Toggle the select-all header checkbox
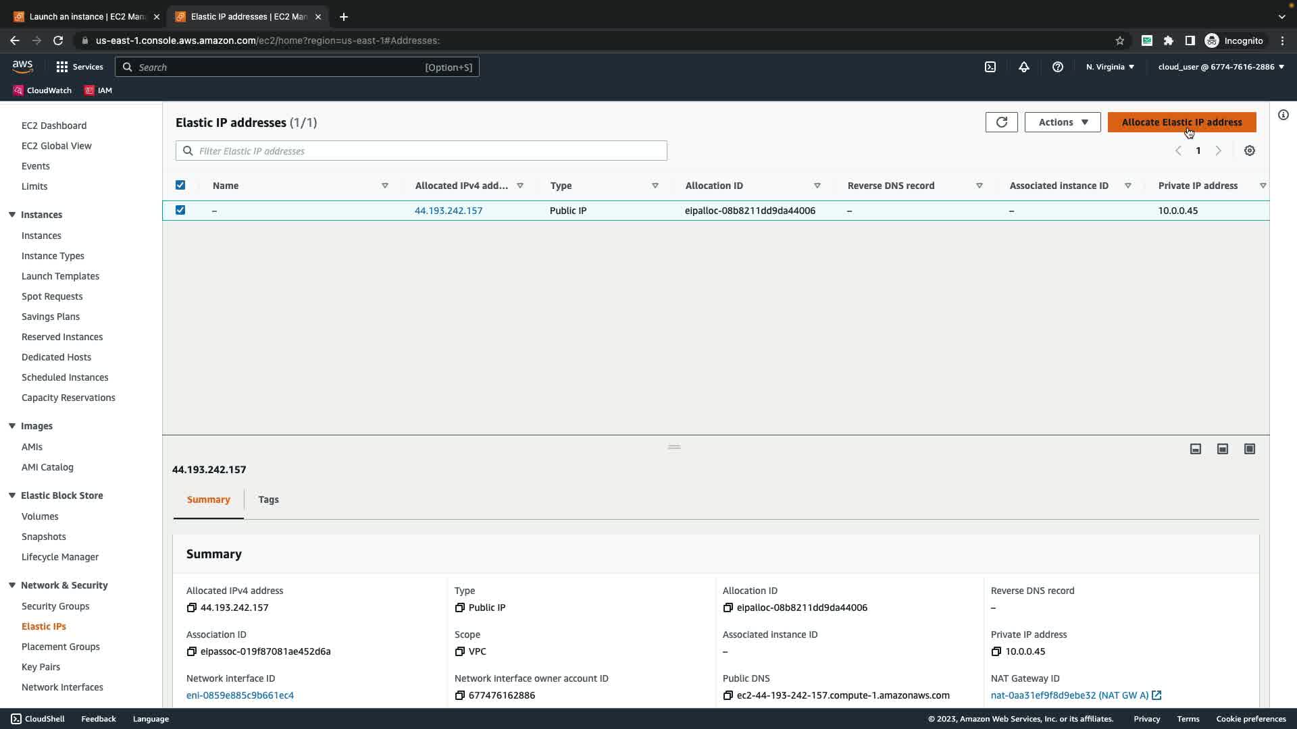The width and height of the screenshot is (1297, 729). (x=180, y=185)
